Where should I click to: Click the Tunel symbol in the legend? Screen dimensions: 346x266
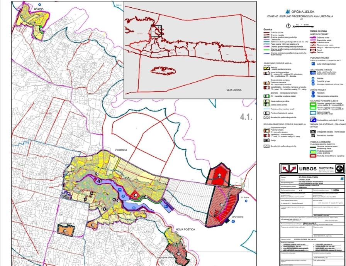313,50
